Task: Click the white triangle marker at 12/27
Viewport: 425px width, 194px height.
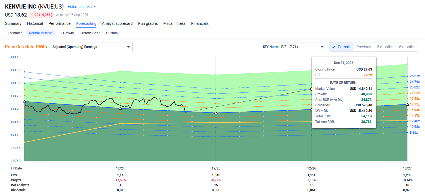Action: [x=407, y=104]
